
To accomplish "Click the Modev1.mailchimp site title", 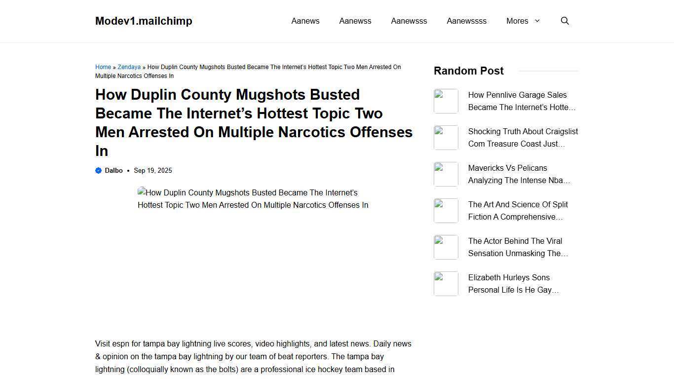I will 144,21.
